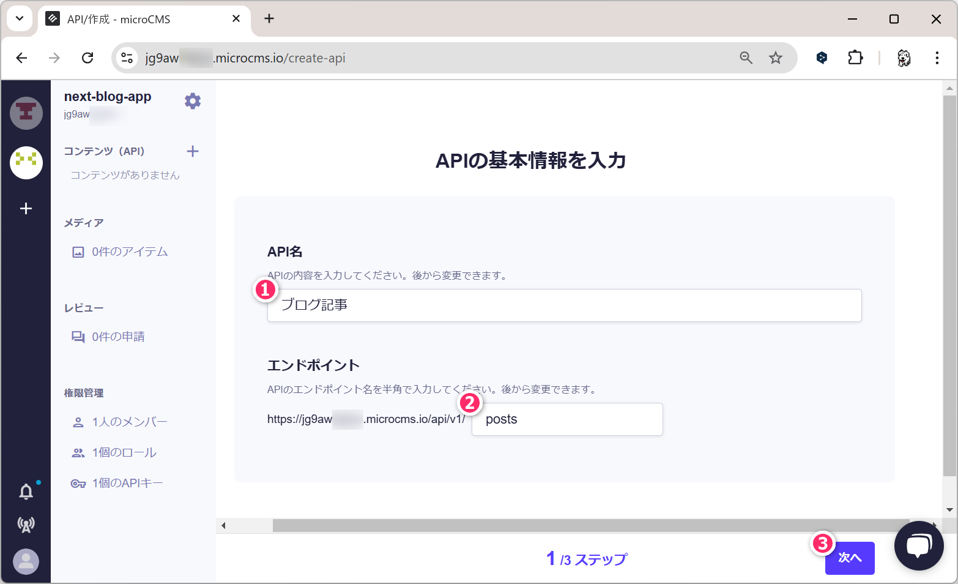Open the chat support bubble
The width and height of the screenshot is (958, 584).
pyautogui.click(x=918, y=545)
